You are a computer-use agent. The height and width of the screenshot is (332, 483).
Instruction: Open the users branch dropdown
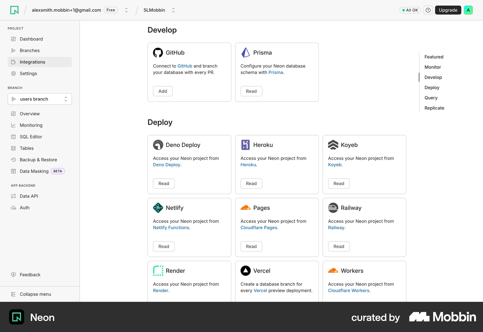40,99
